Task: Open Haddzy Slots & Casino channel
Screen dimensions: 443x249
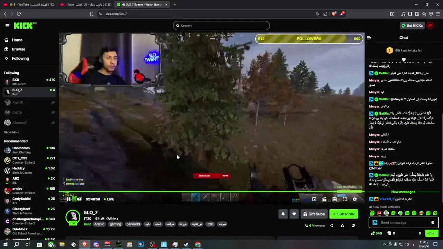Action: tap(29, 170)
